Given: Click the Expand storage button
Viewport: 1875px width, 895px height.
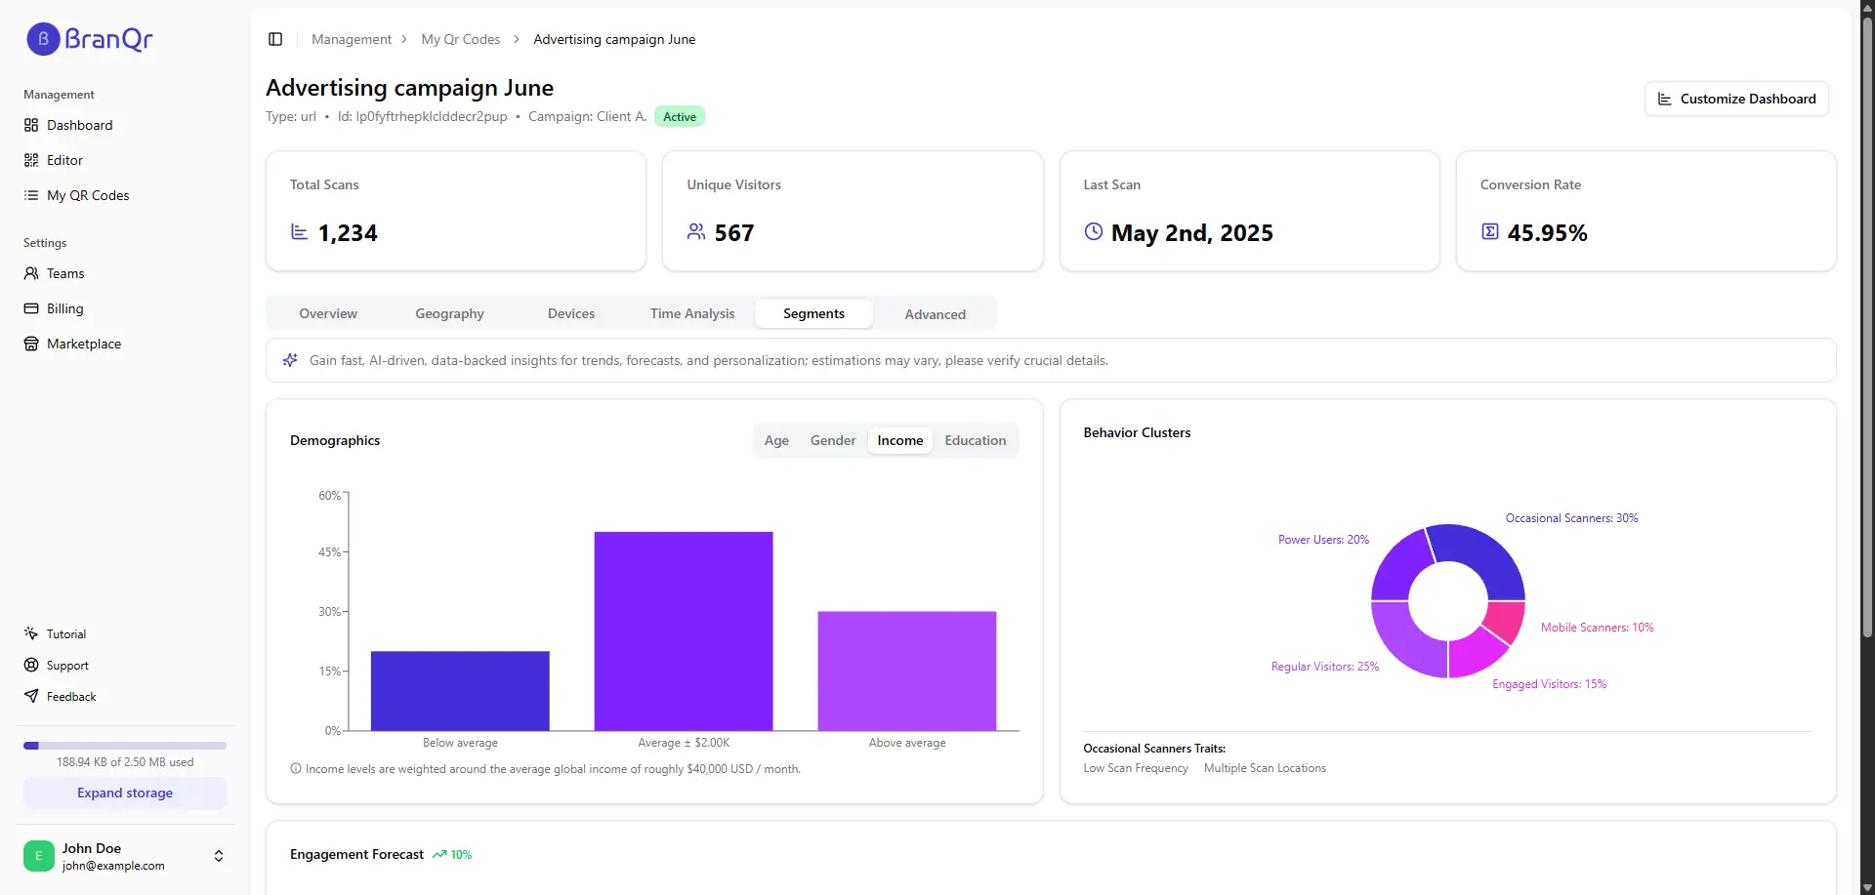Looking at the screenshot, I should [125, 793].
